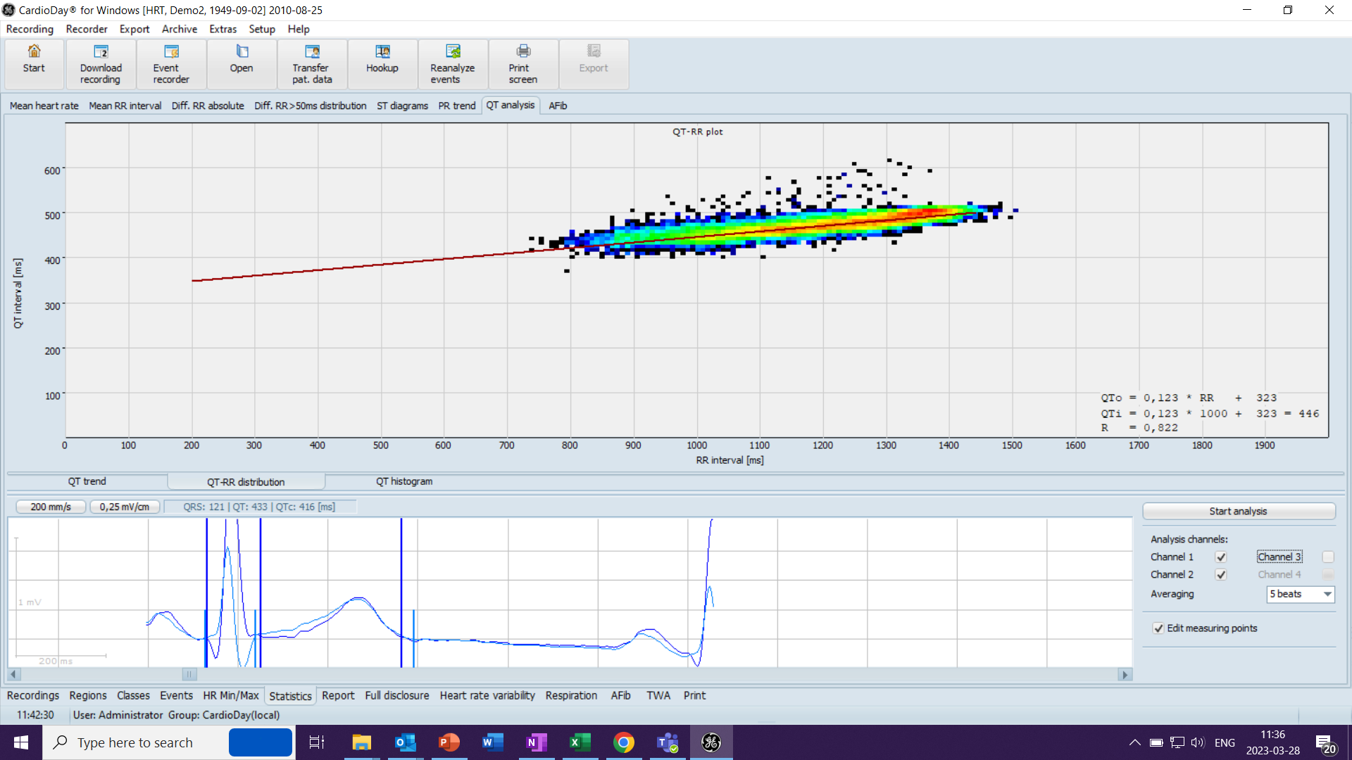Enable Channel 3 checkbox

tap(1328, 557)
